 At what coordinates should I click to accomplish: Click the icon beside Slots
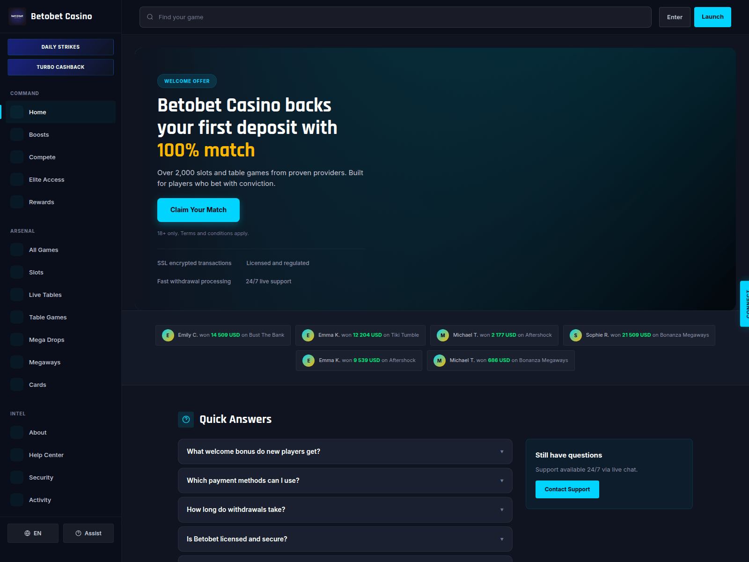[x=17, y=272]
